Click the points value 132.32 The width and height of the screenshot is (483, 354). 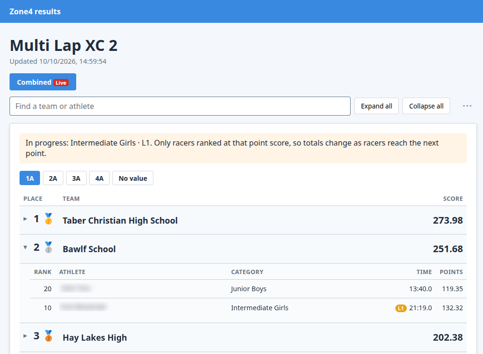(453, 308)
